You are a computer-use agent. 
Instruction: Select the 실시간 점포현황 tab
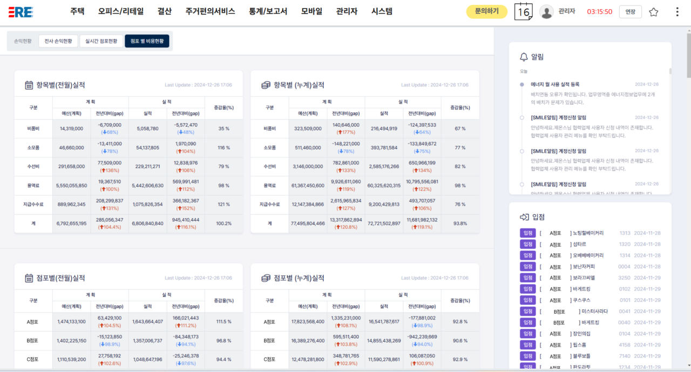[101, 40]
